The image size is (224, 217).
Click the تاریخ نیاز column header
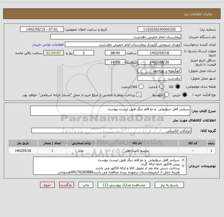[23, 143]
